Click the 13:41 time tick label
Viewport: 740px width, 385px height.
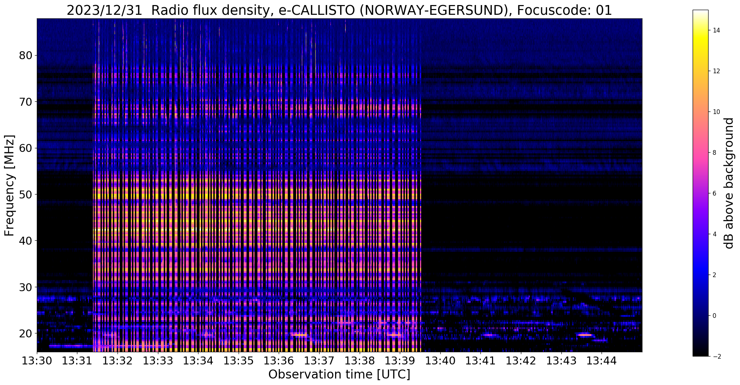[480, 361]
